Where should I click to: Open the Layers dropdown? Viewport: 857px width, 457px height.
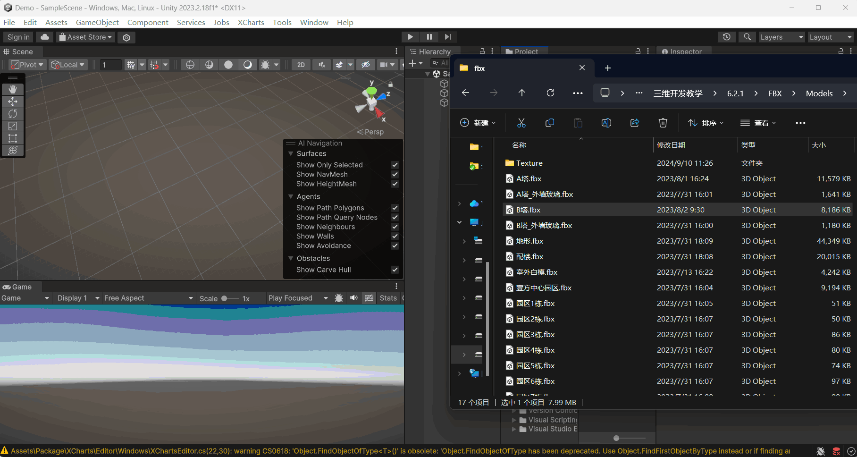tap(781, 37)
